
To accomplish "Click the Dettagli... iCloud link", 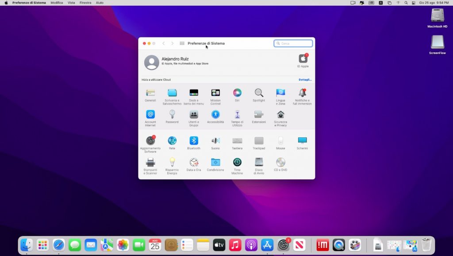I will pyautogui.click(x=305, y=80).
